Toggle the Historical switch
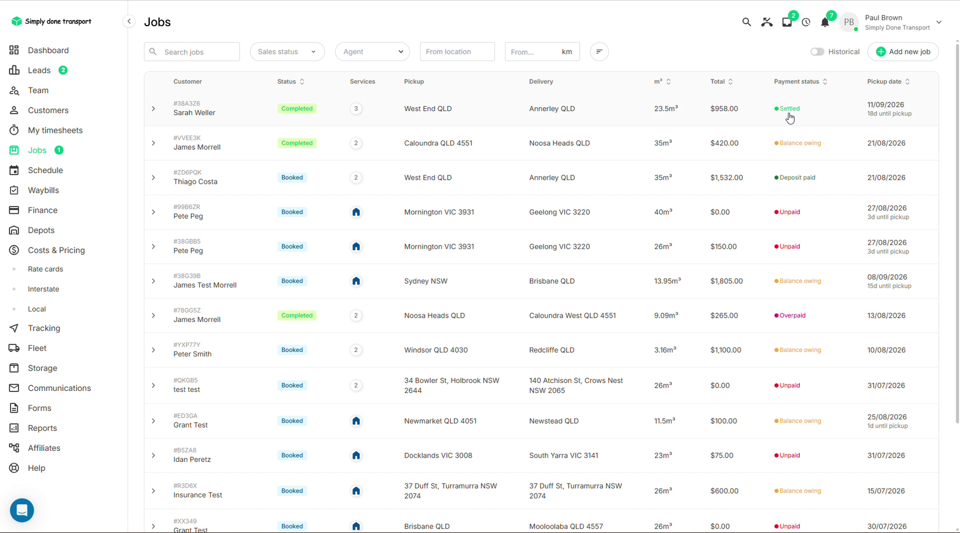Viewport: 960px width, 533px height. (x=817, y=52)
